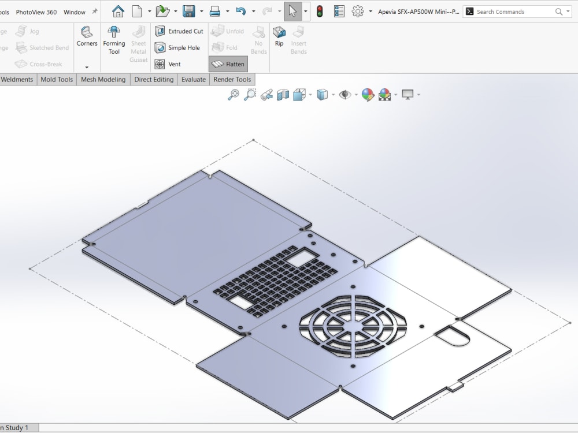Switch to the Render Tools tab
The height and width of the screenshot is (433, 578).
232,80
